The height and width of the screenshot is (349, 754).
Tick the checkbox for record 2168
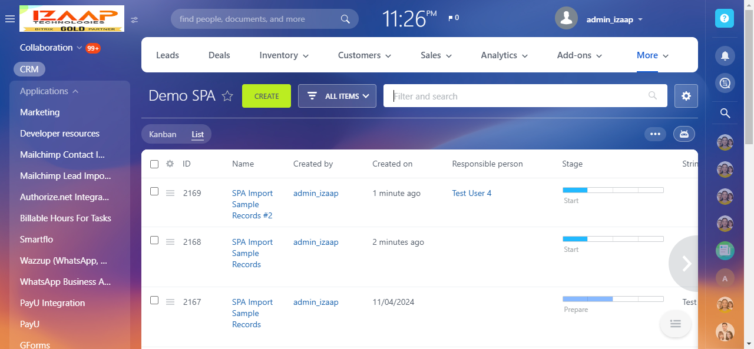(154, 240)
